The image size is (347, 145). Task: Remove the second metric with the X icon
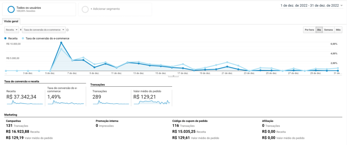(x=67, y=30)
